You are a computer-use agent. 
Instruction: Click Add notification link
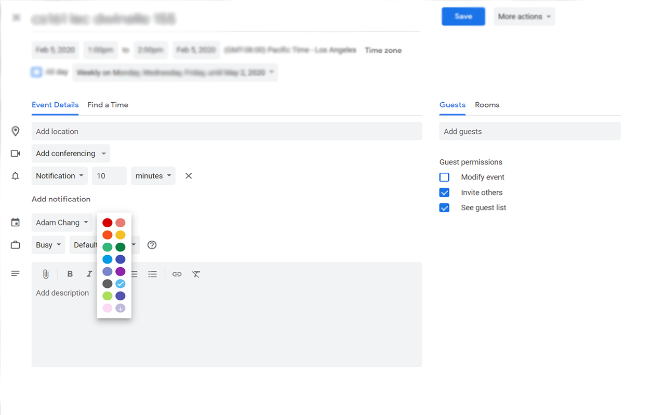coord(61,199)
